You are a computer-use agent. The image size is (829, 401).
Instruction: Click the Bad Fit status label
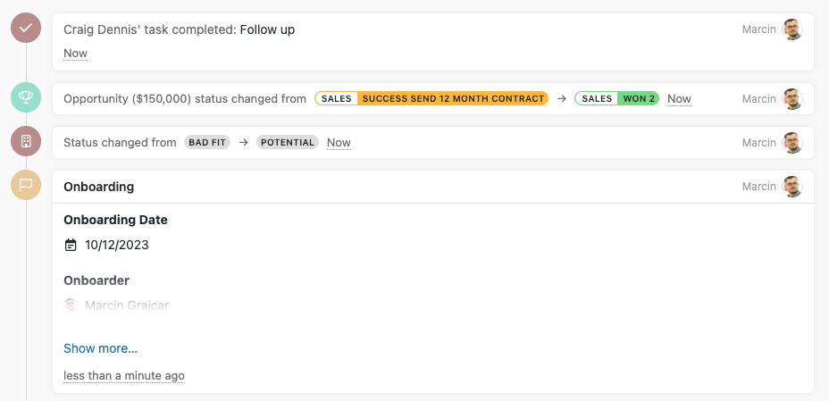click(x=205, y=142)
